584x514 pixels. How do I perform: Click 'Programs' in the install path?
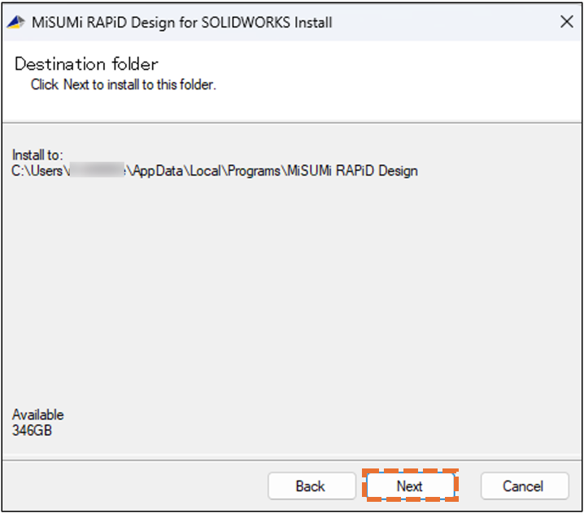pyautogui.click(x=252, y=171)
